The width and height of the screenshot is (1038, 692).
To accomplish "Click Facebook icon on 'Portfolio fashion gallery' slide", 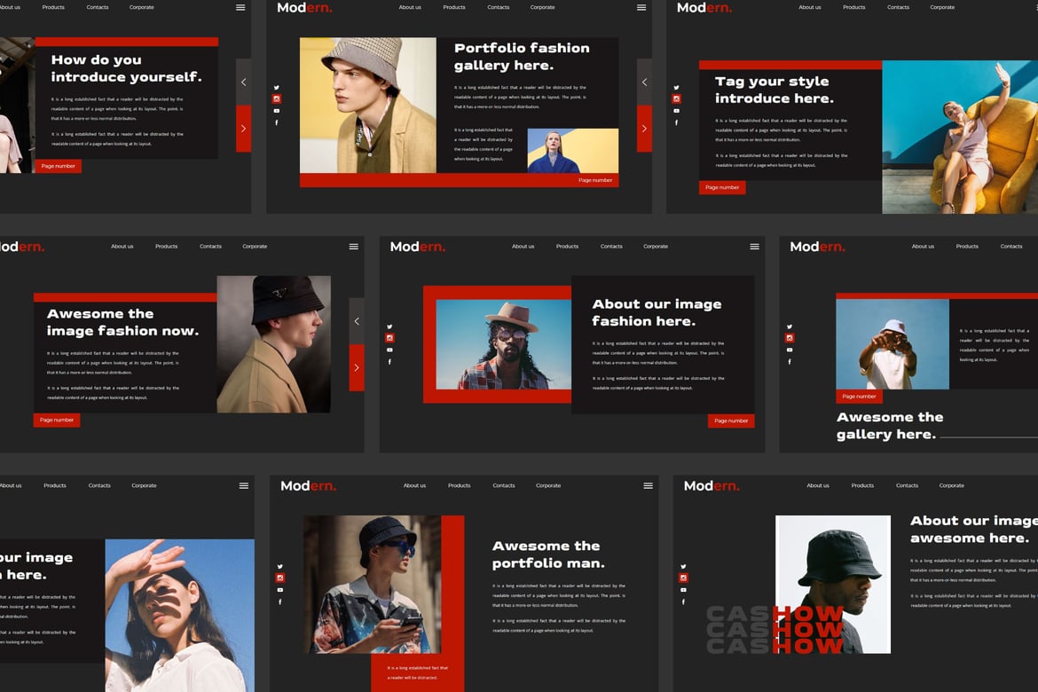I will [x=277, y=122].
